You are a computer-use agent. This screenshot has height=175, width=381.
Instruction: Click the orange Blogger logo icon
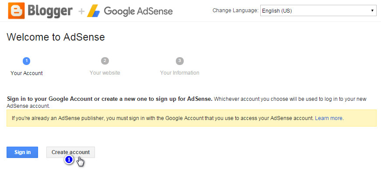point(16,10)
